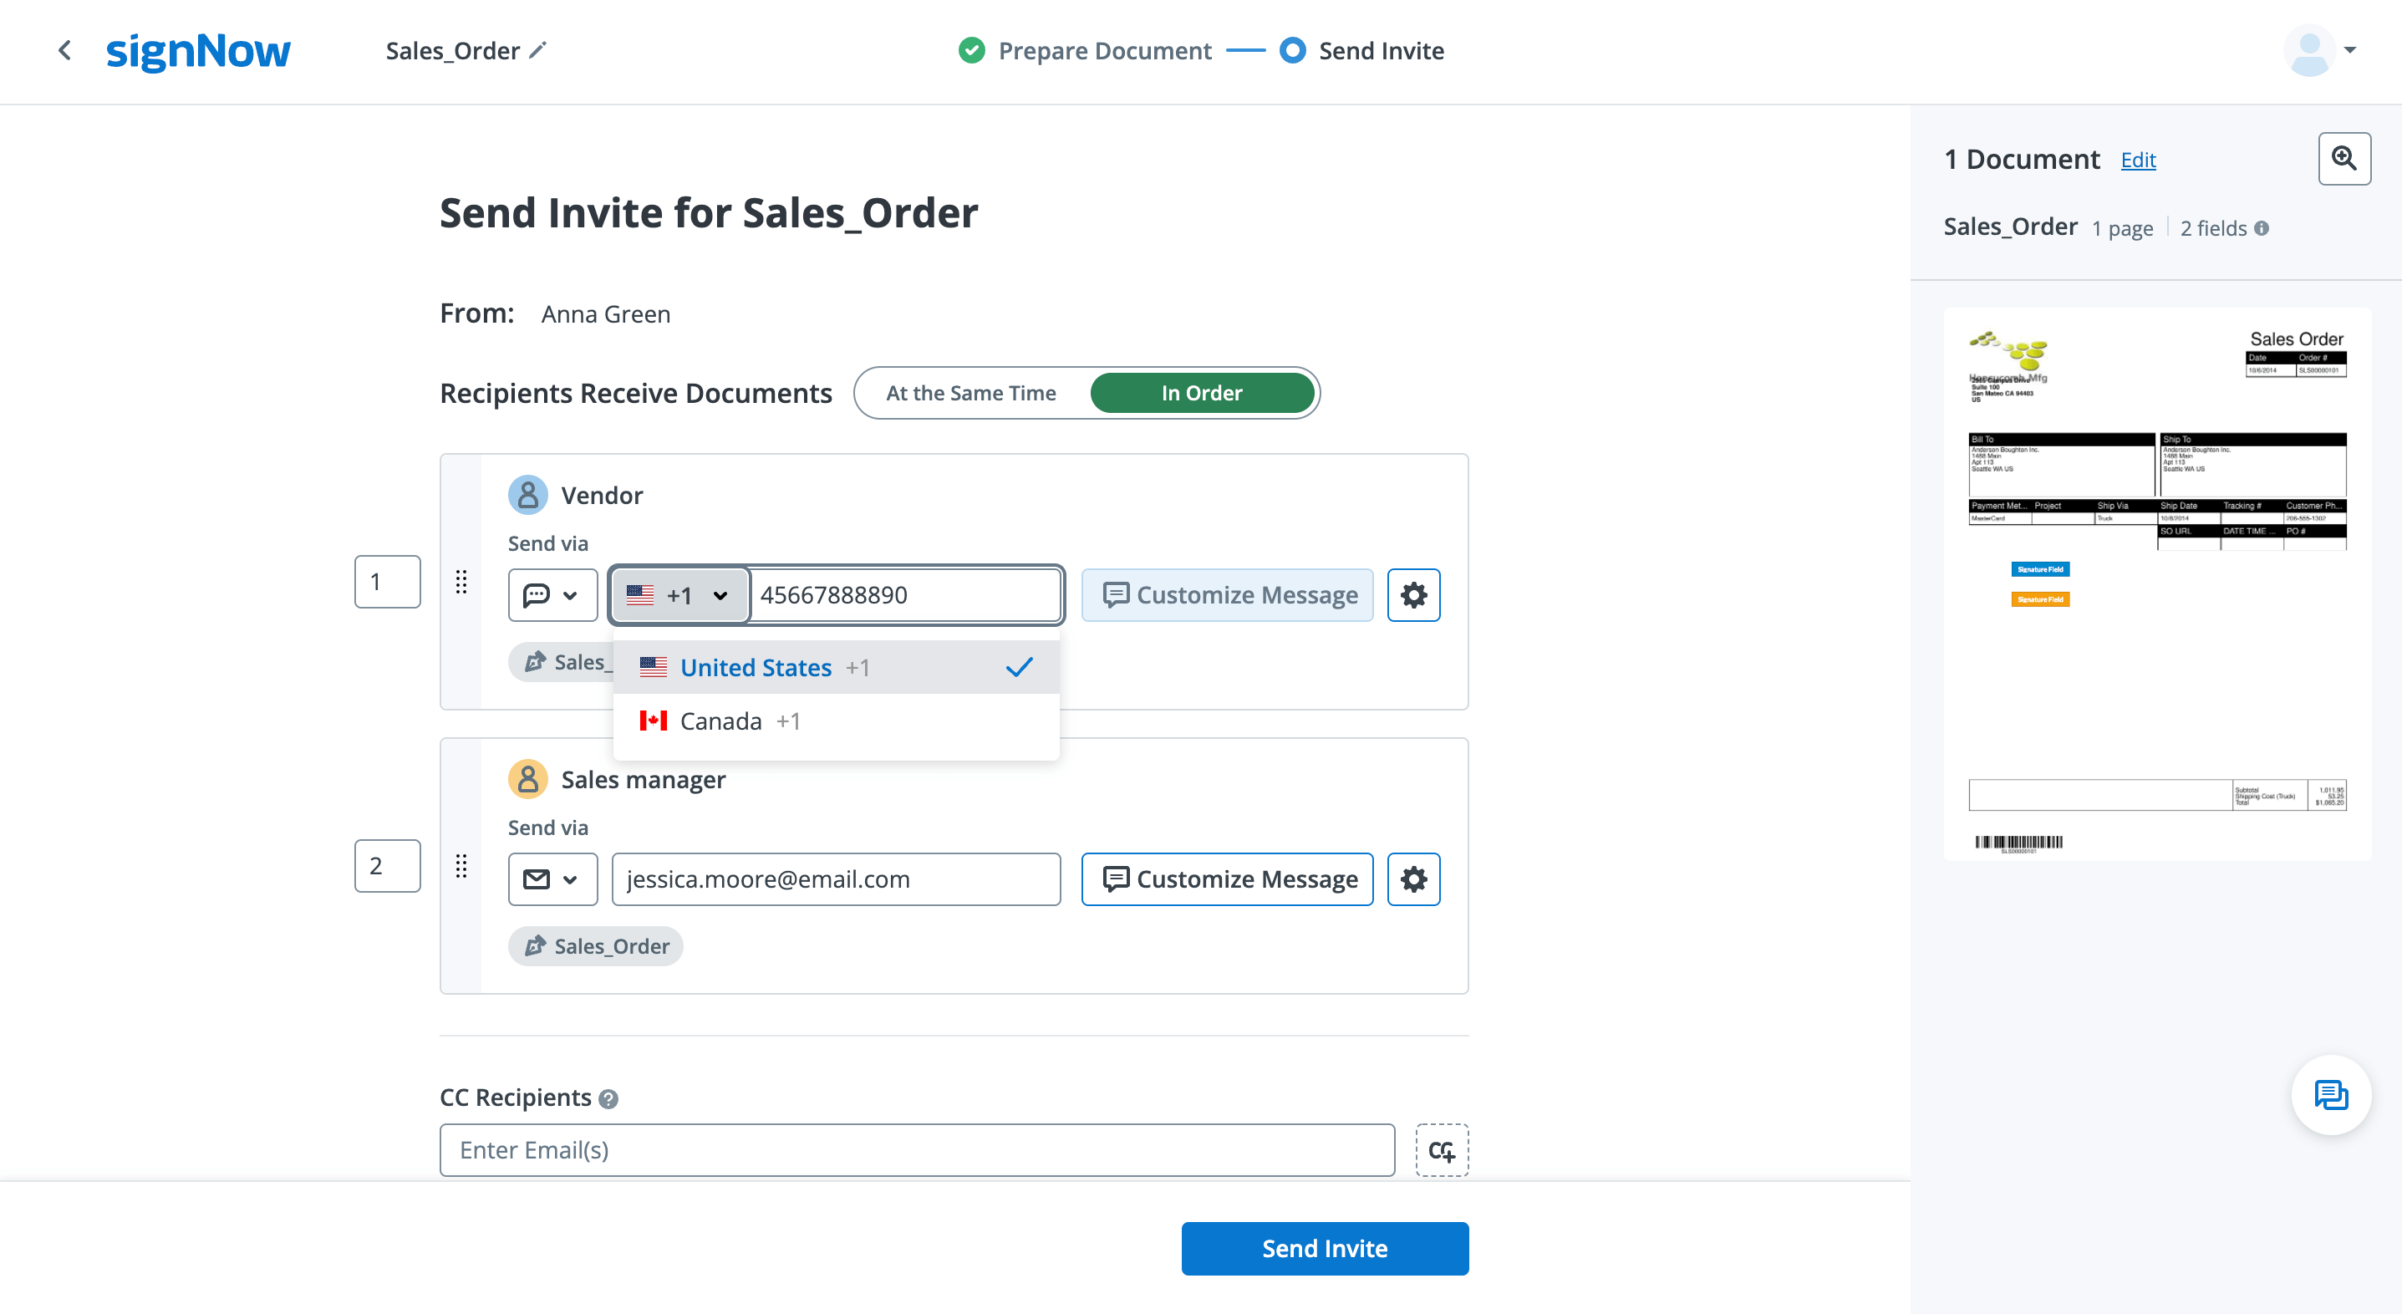Image resolution: width=2402 pixels, height=1314 pixels.
Task: Click the settings gear icon for Vendor
Action: pos(1412,593)
